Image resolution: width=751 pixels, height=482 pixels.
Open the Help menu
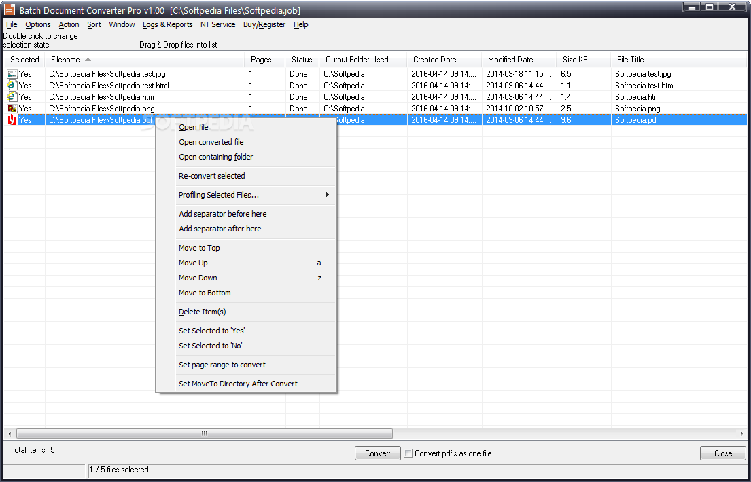(x=301, y=24)
